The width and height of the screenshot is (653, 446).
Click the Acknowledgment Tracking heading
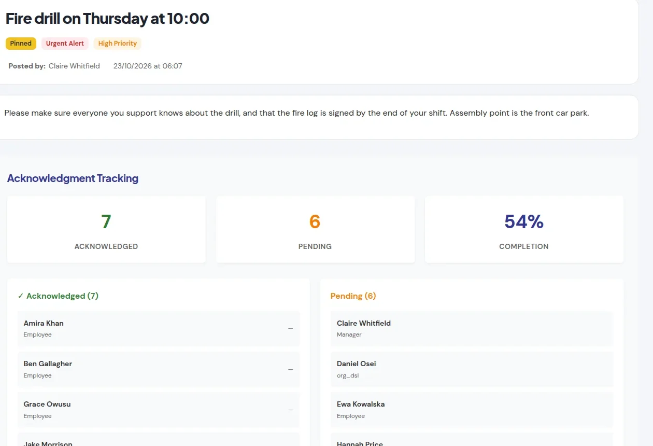(x=73, y=178)
